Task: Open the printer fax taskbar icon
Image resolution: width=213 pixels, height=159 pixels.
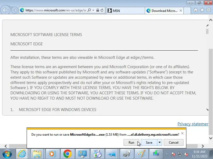Action: coord(126,154)
